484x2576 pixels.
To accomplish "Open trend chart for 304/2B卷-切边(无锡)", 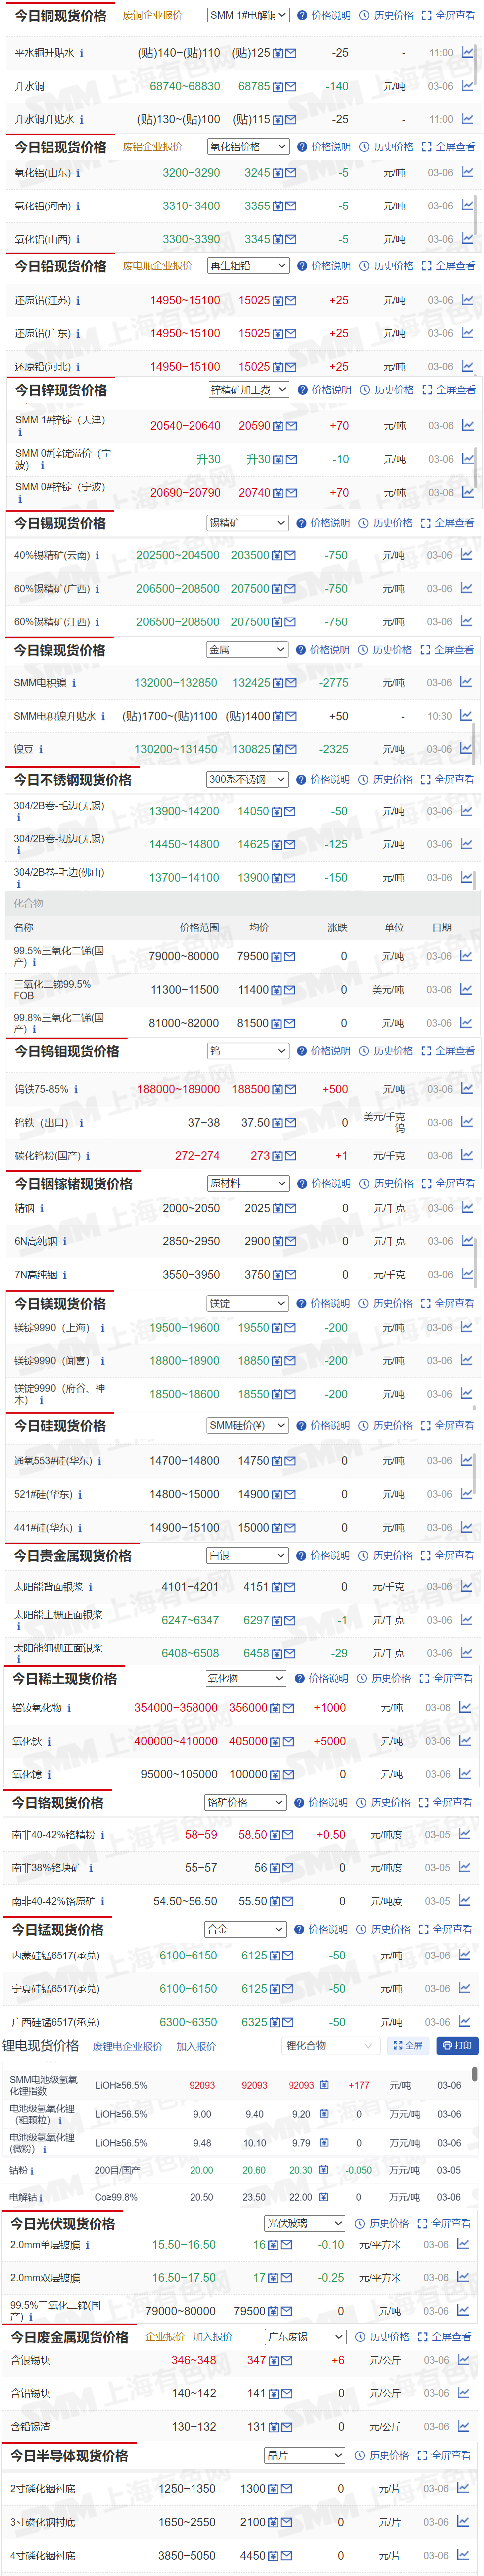I will coord(466,844).
